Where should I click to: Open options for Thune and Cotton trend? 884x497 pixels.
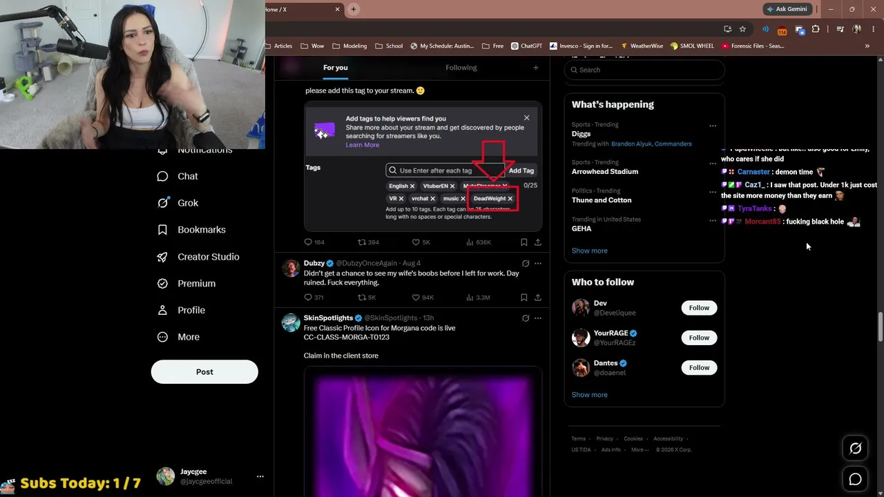click(713, 192)
